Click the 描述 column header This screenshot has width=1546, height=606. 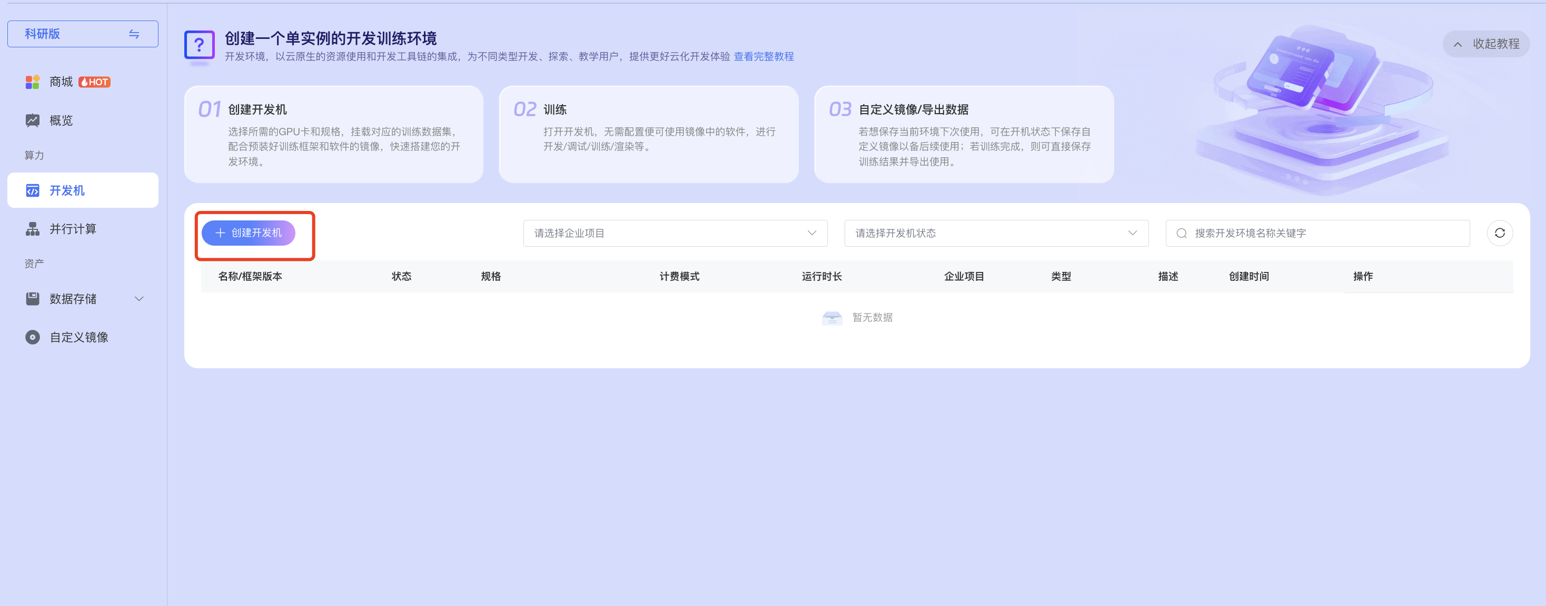(x=1168, y=276)
